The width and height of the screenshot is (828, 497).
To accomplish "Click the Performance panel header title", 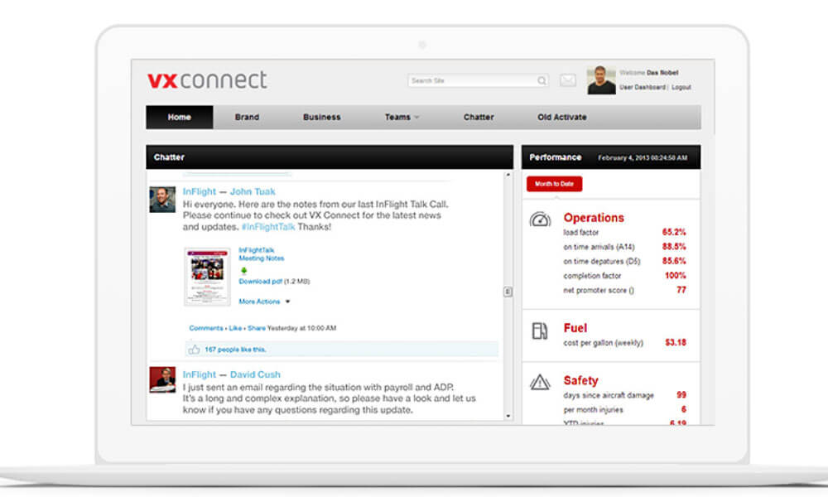I will [x=555, y=157].
